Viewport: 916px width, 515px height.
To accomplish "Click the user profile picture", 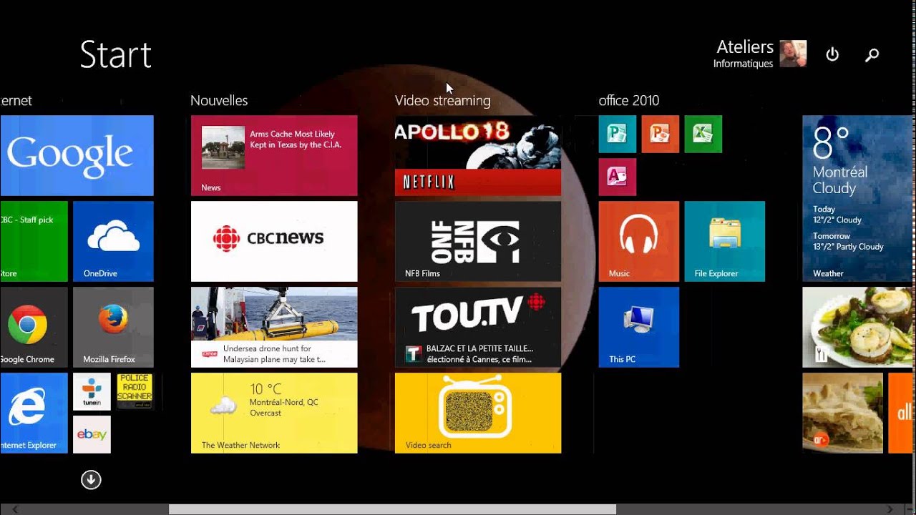I will point(793,54).
